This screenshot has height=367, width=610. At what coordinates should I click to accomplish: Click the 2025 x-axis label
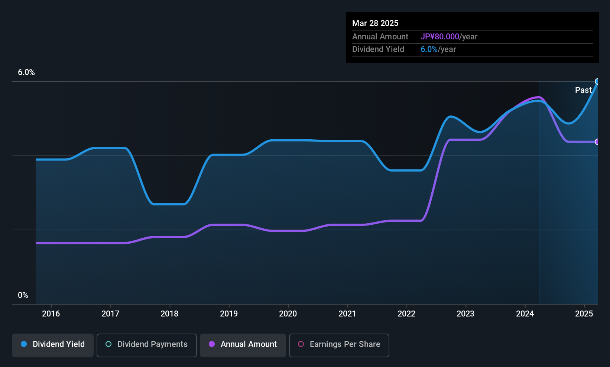[584, 314]
